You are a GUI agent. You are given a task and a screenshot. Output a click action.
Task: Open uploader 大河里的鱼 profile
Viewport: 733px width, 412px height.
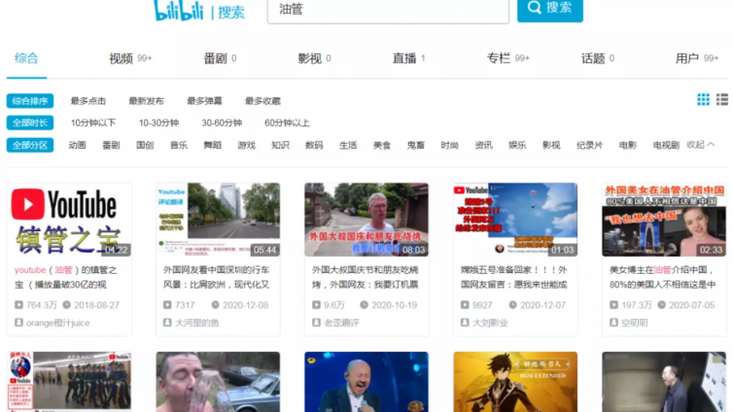click(196, 323)
